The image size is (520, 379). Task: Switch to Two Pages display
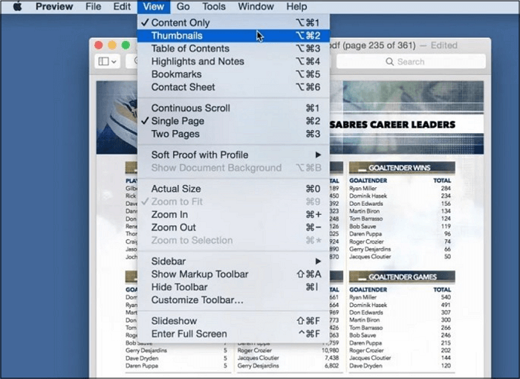pyautogui.click(x=233, y=134)
